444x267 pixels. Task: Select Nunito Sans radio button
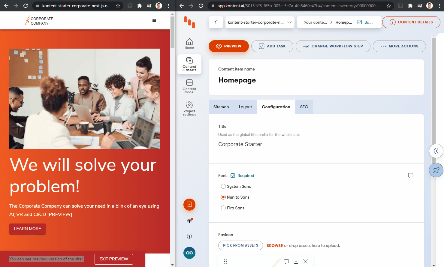[223, 197]
